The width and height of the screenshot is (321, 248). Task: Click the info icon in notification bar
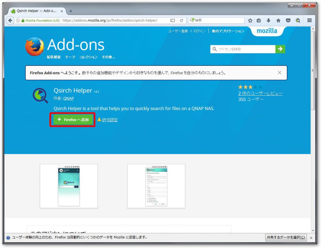tap(8, 238)
